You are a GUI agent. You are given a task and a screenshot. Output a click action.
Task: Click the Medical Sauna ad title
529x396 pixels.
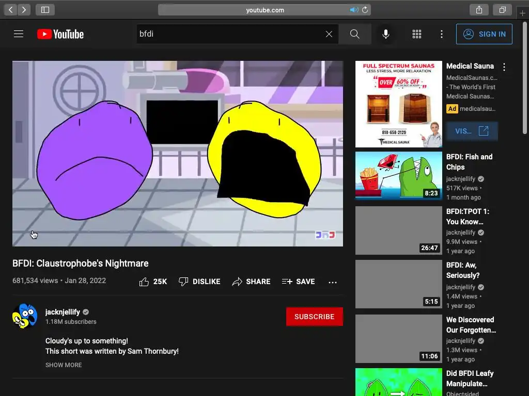click(x=470, y=66)
